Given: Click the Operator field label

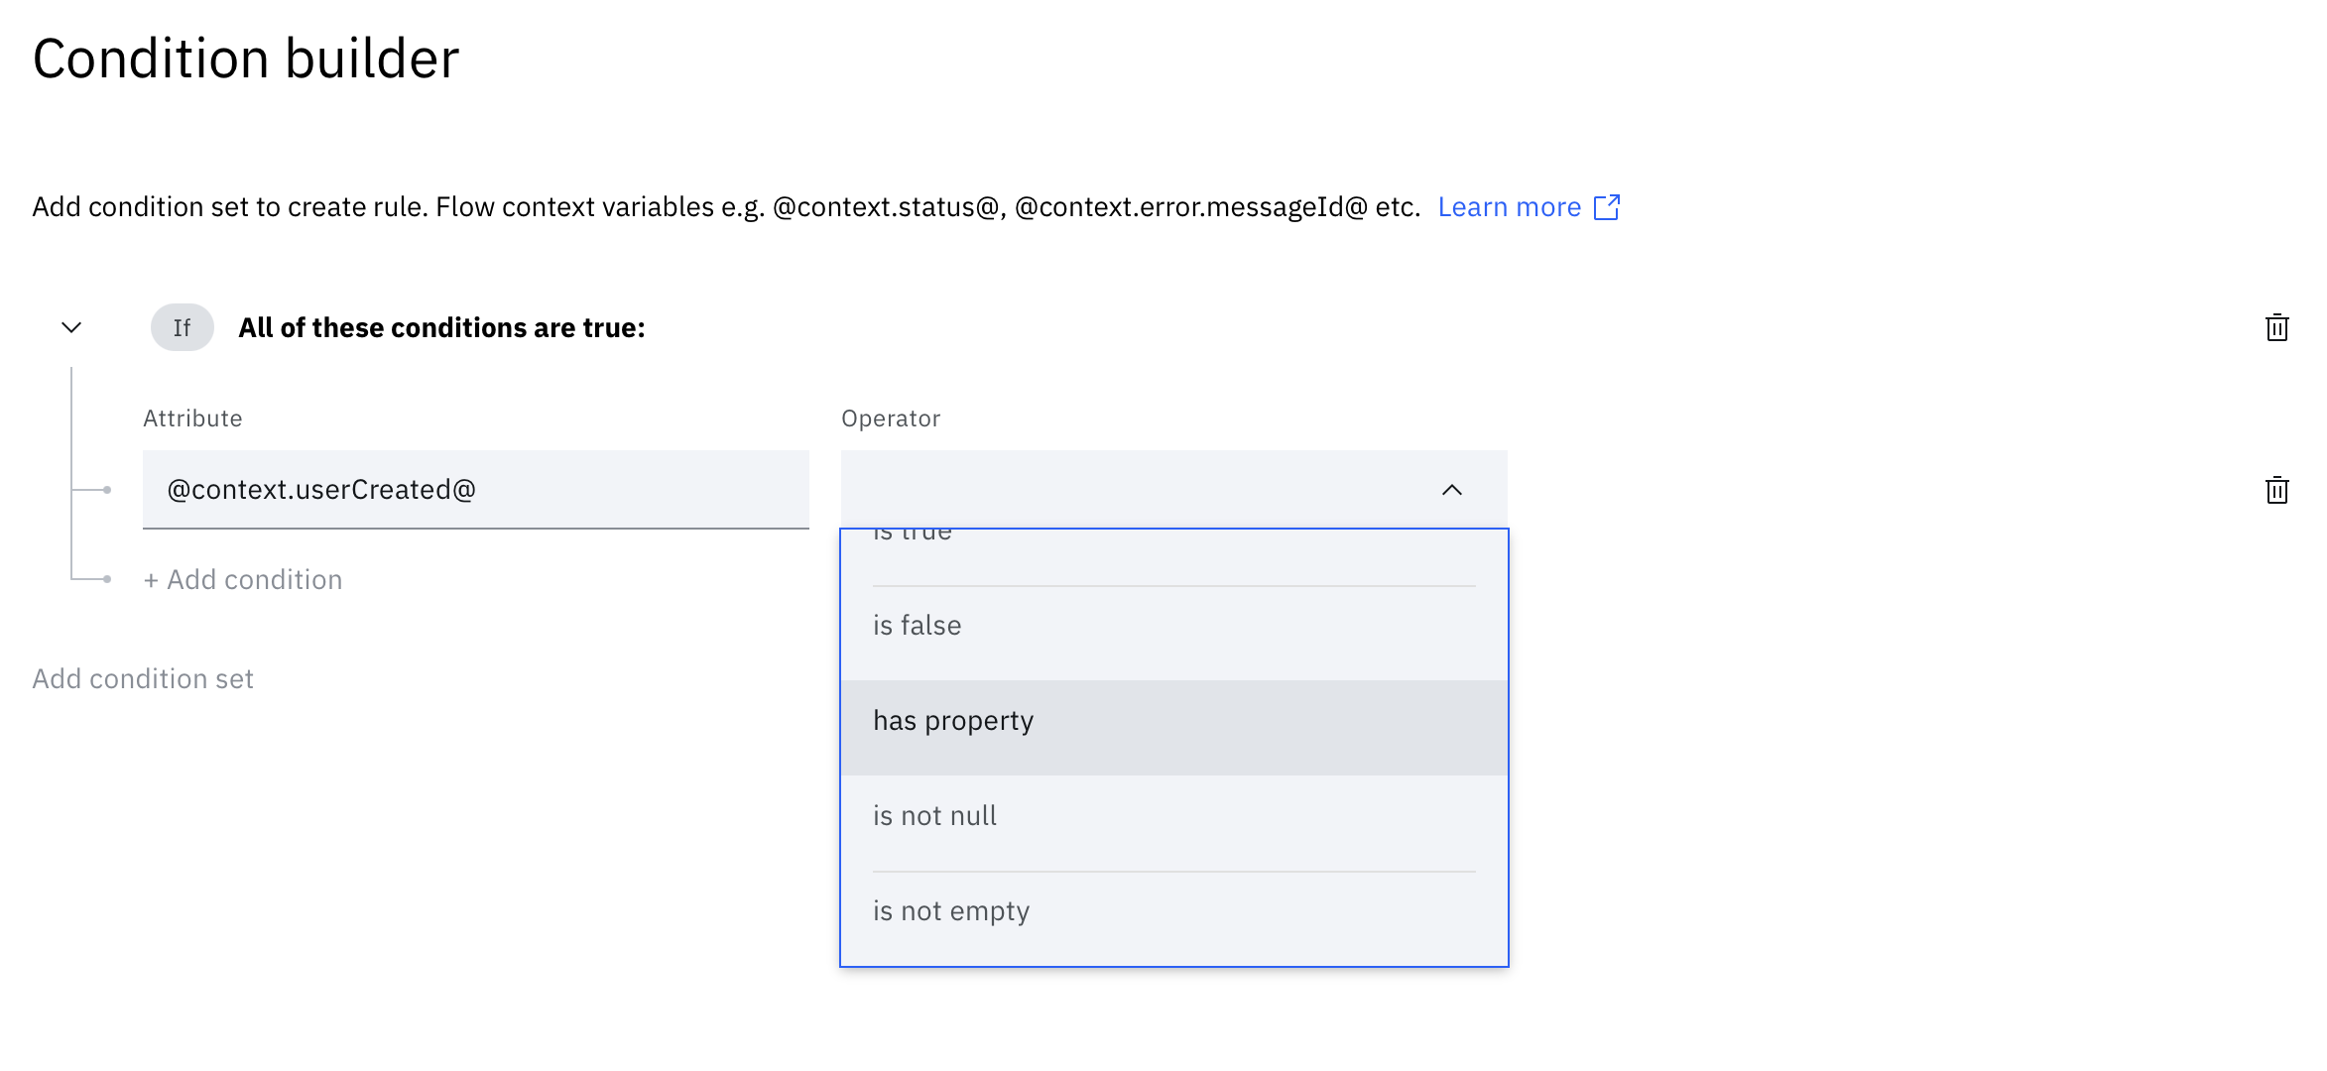Looking at the screenshot, I should [890, 418].
